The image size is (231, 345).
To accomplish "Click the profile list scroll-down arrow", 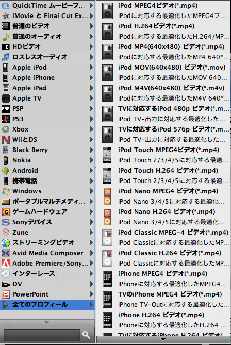I will (x=163, y=339).
